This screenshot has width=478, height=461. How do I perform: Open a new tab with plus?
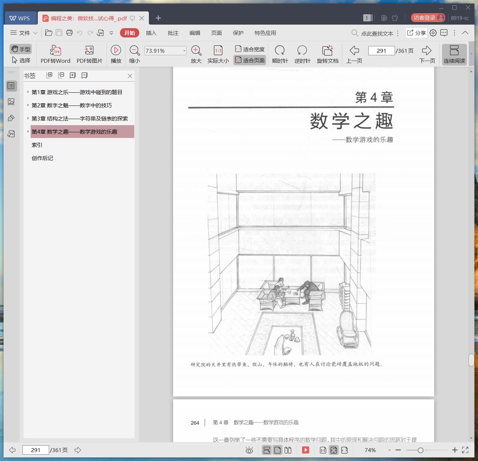click(x=158, y=18)
